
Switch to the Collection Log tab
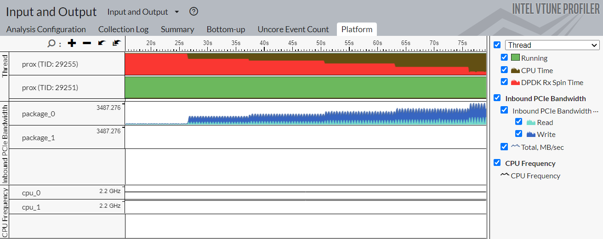pyautogui.click(x=123, y=29)
